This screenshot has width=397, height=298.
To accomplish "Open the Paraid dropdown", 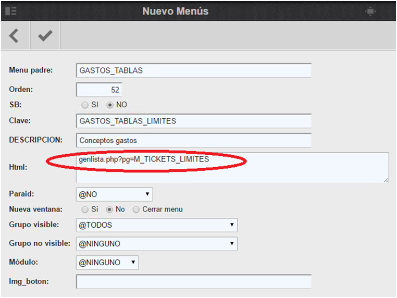I will click(x=115, y=194).
